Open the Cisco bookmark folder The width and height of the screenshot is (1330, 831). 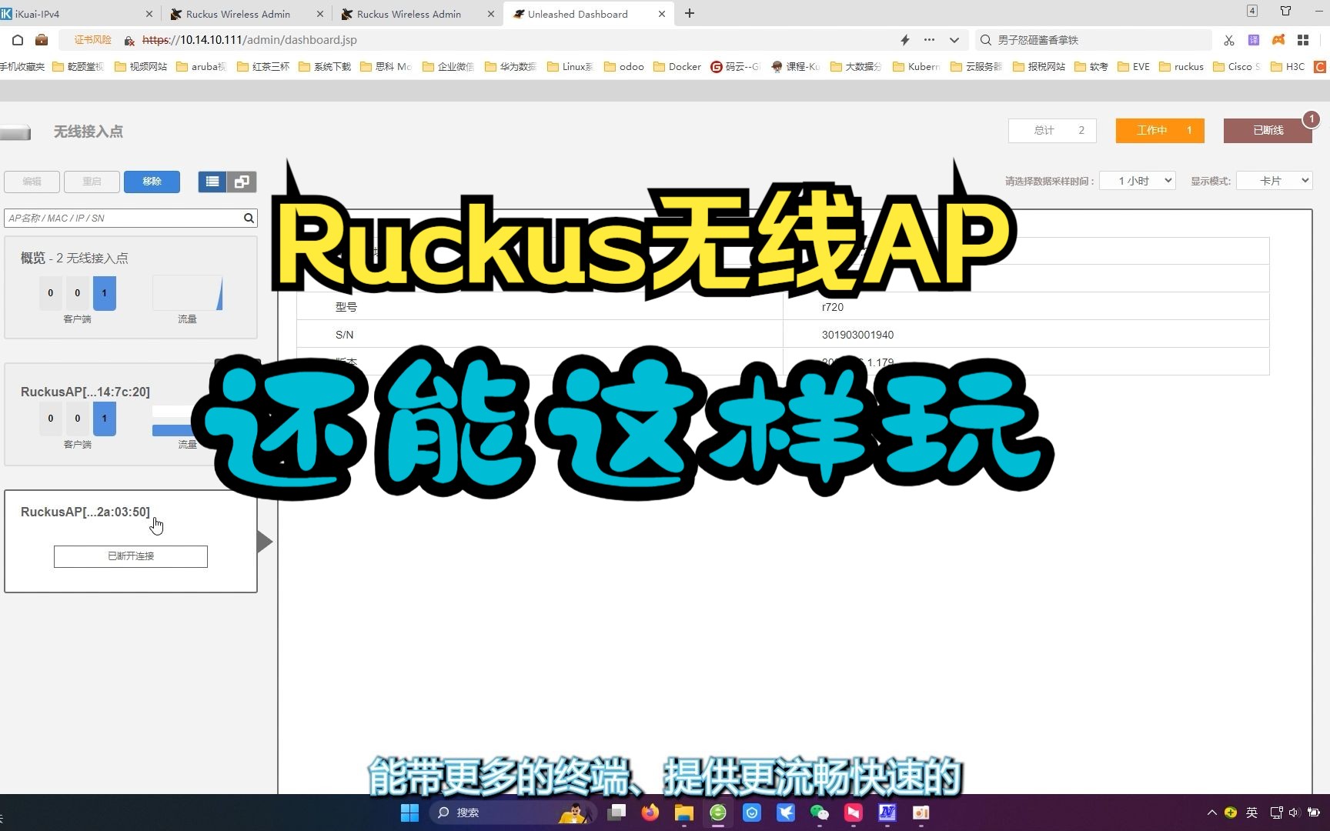click(1237, 67)
